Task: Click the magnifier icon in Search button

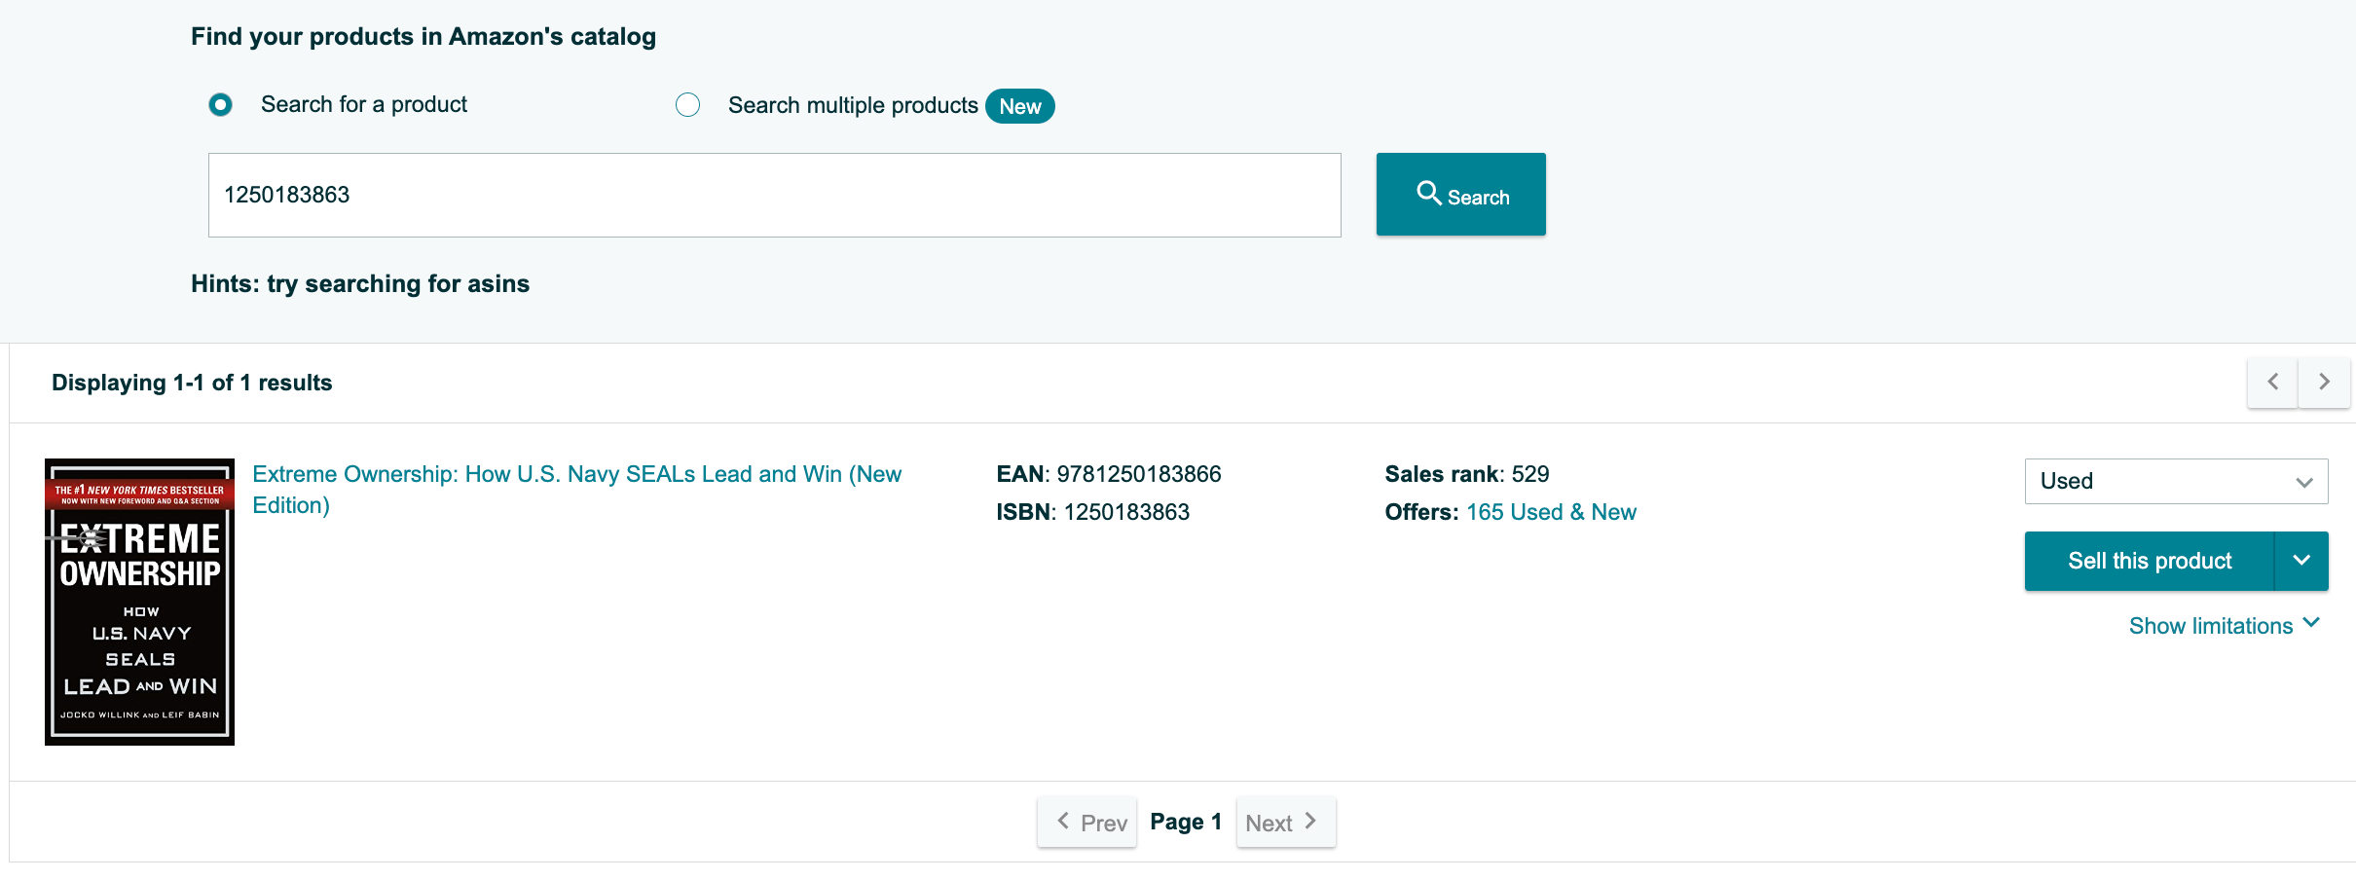Action: click(x=1428, y=193)
